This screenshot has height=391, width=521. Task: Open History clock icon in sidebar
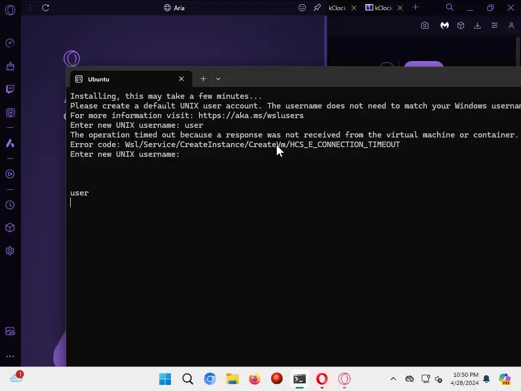click(x=10, y=205)
